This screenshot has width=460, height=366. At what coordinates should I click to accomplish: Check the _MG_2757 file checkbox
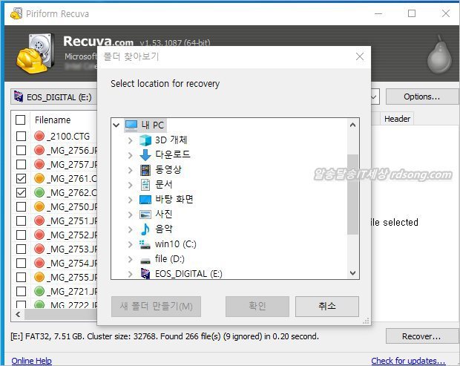(x=21, y=164)
